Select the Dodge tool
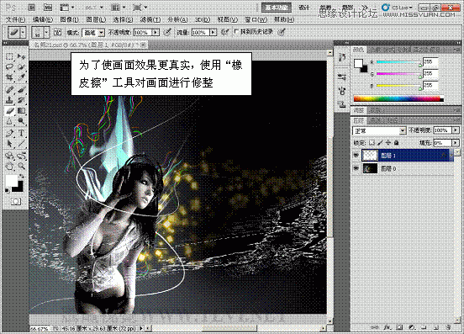This screenshot has height=334, width=464. coord(21,121)
